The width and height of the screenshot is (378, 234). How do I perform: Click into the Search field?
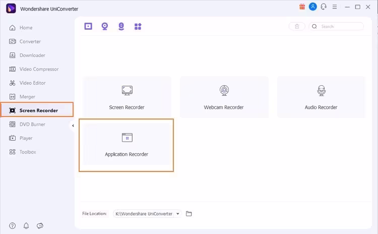pyautogui.click(x=336, y=26)
